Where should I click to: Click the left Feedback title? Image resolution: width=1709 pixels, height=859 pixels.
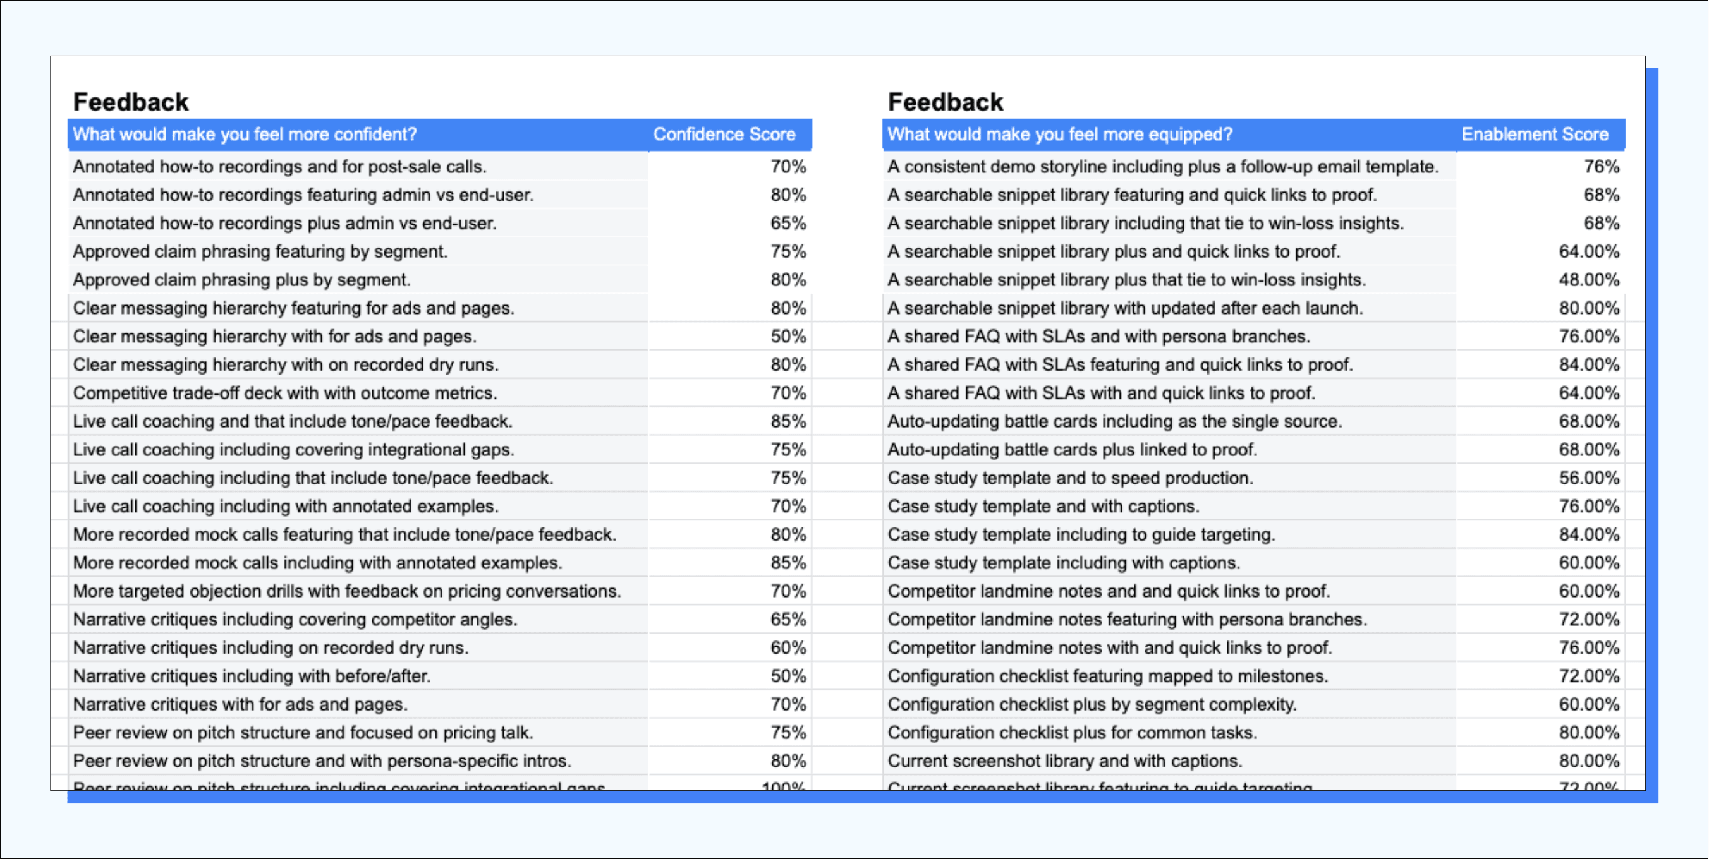point(131,102)
